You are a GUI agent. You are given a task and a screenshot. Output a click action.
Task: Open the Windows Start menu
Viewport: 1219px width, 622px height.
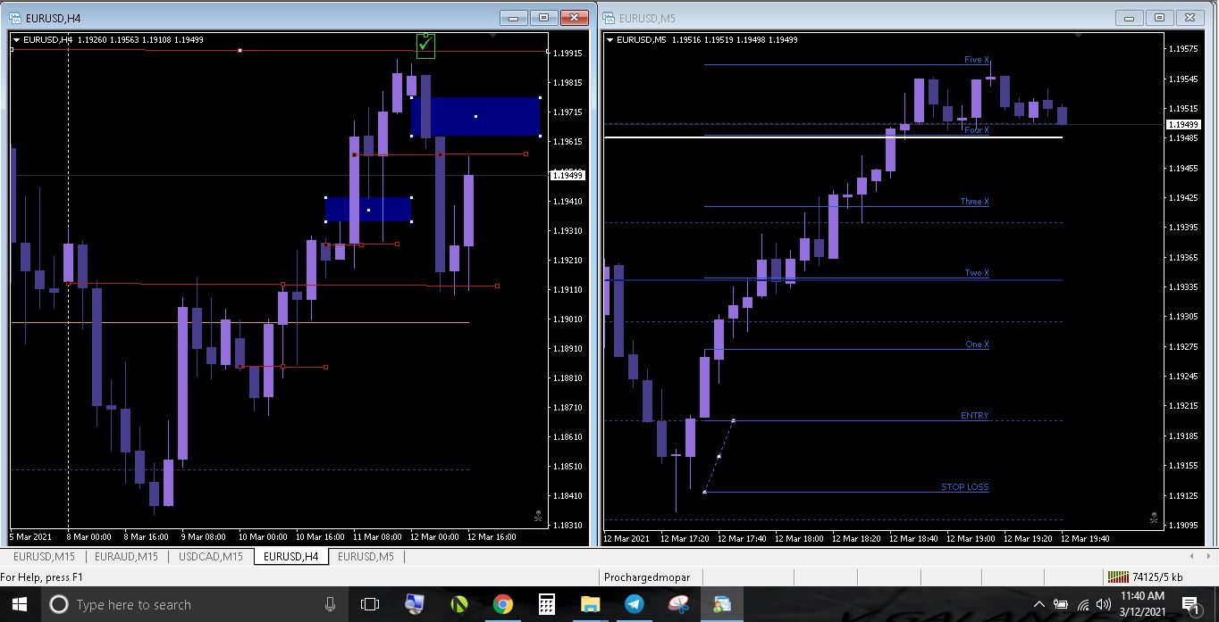(x=21, y=604)
